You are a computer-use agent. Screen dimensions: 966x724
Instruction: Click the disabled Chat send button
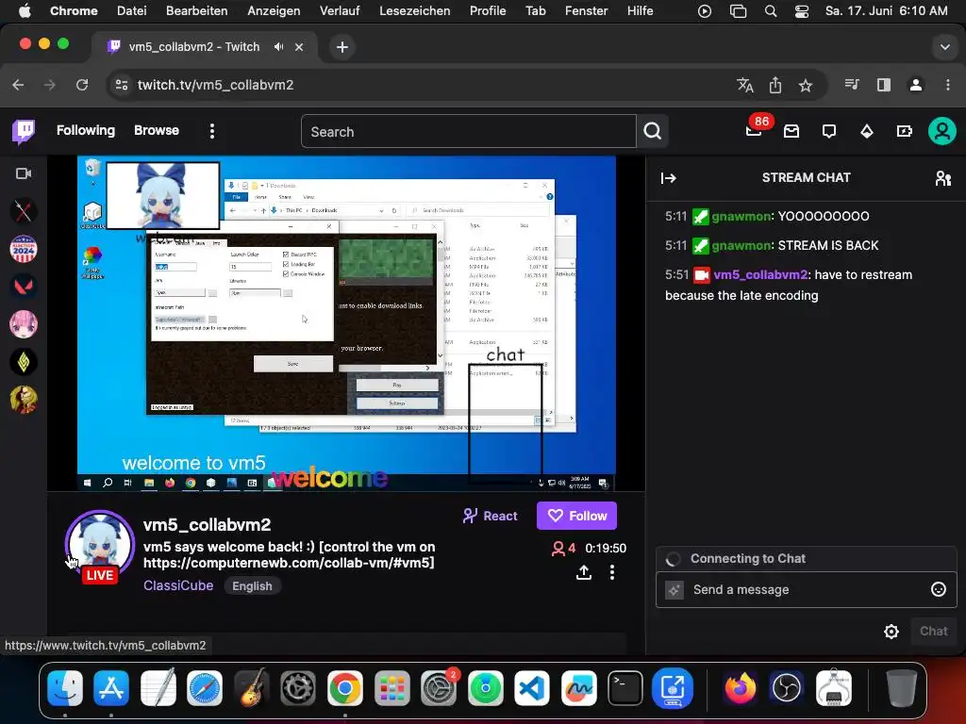pyautogui.click(x=933, y=631)
